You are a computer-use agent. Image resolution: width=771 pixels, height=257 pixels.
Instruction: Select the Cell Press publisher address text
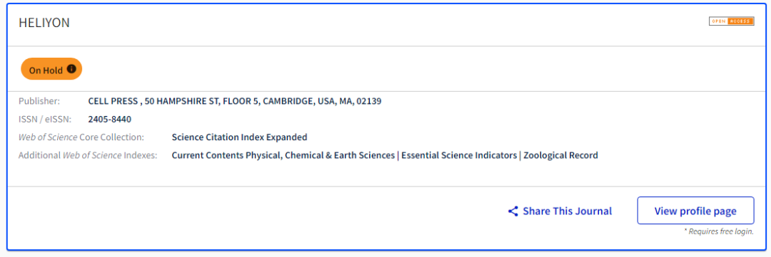click(235, 102)
